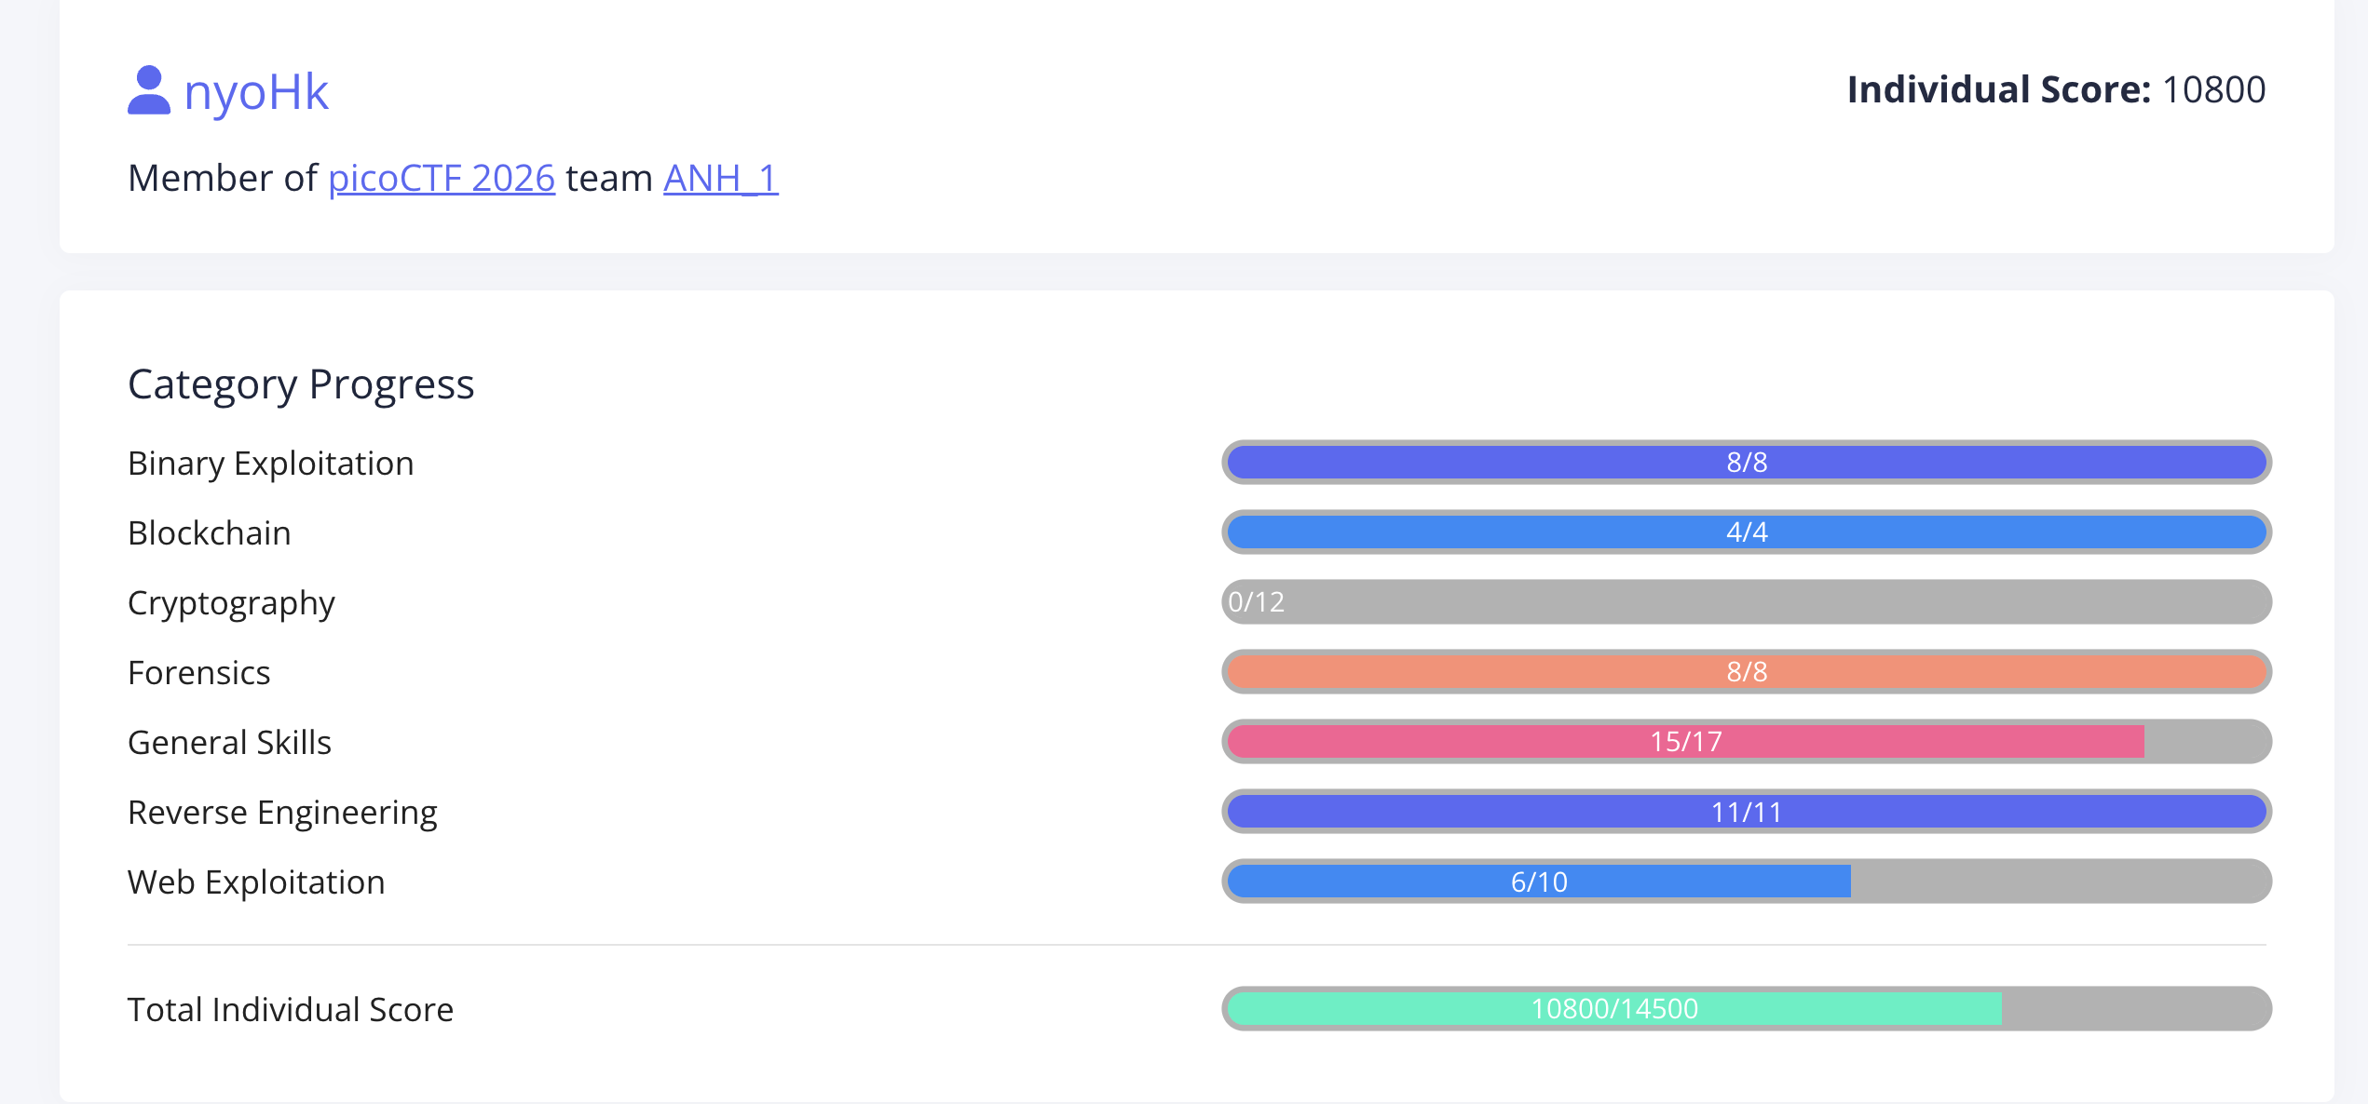Click the Cryptography category label

pos(231,603)
